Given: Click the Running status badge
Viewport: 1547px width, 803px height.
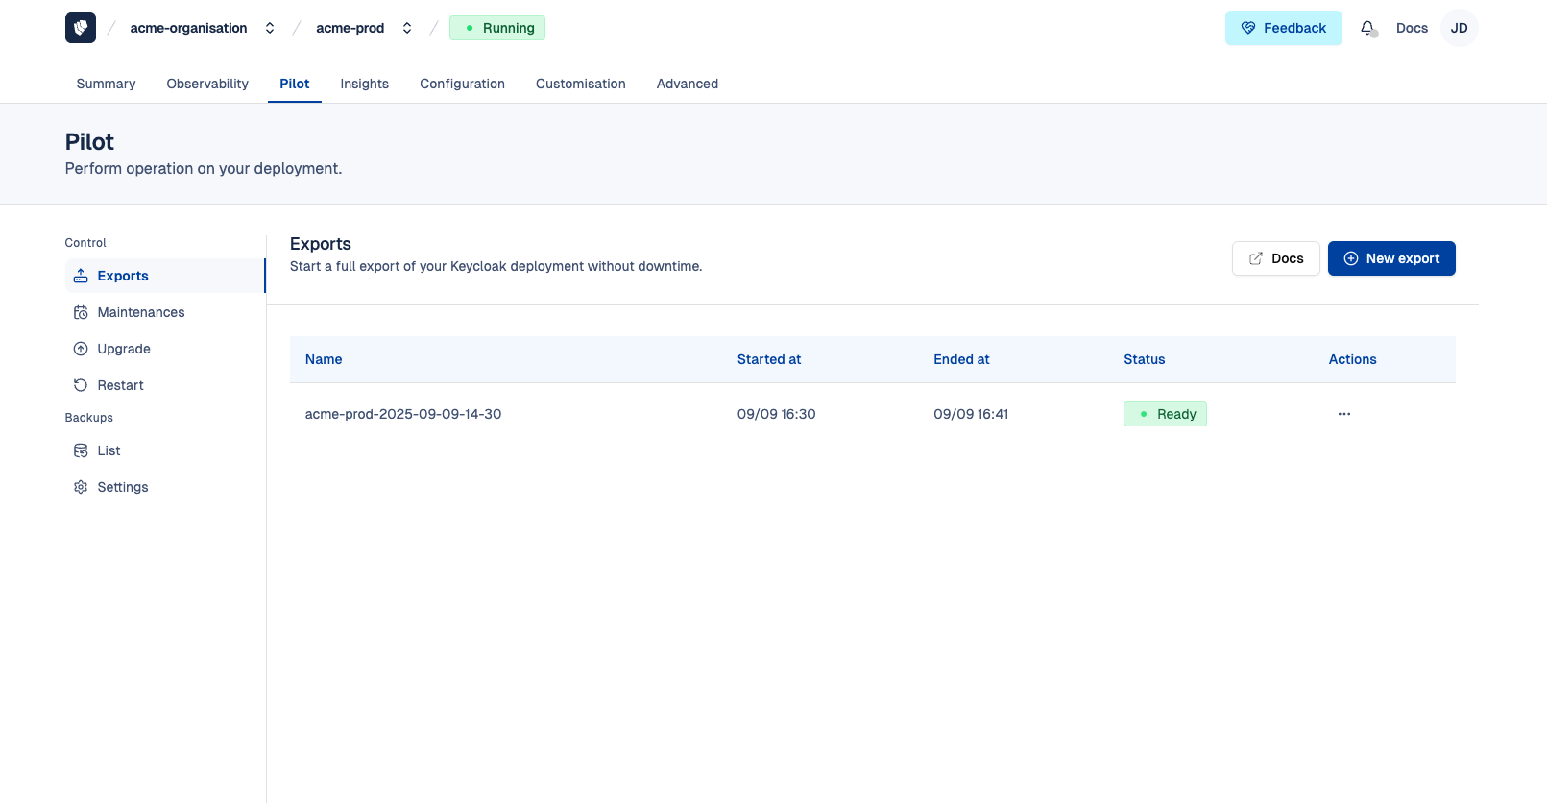Looking at the screenshot, I should click(x=497, y=28).
